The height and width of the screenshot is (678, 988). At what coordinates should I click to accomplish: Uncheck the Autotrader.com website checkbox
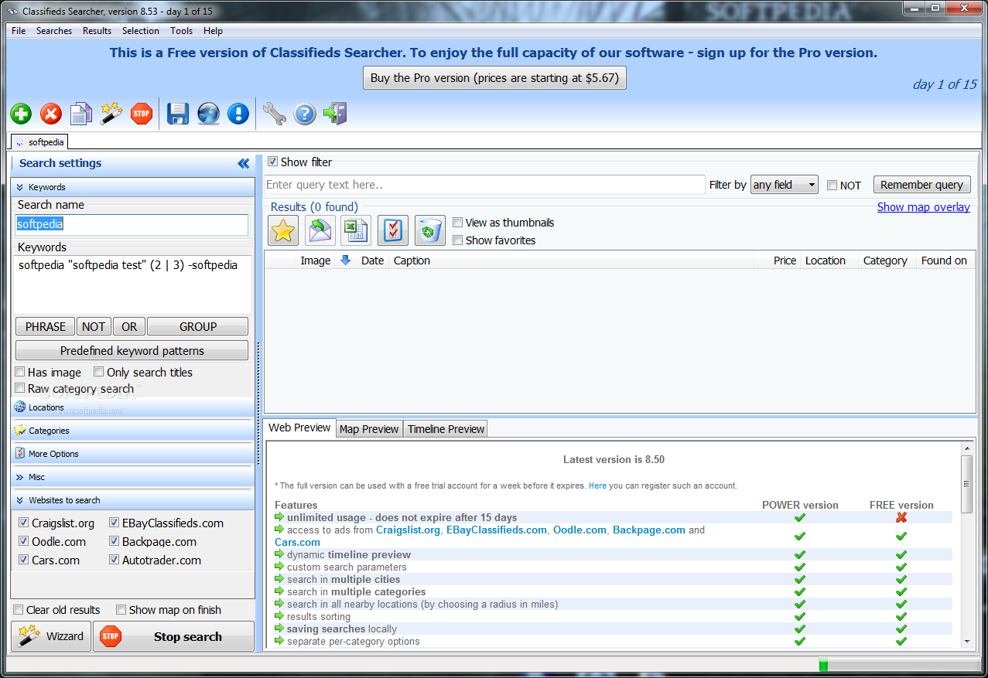click(115, 560)
